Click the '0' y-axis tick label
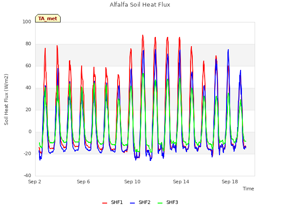281x211 pixels. (x=30, y=132)
